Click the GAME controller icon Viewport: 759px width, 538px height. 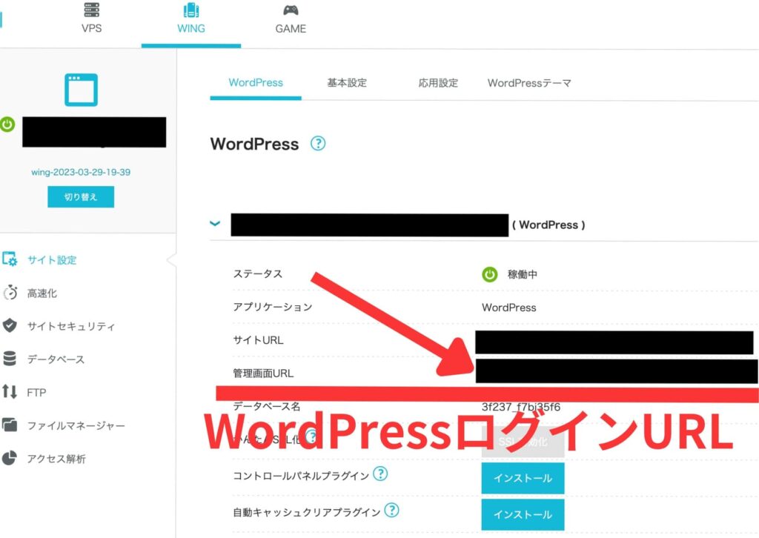tap(291, 10)
